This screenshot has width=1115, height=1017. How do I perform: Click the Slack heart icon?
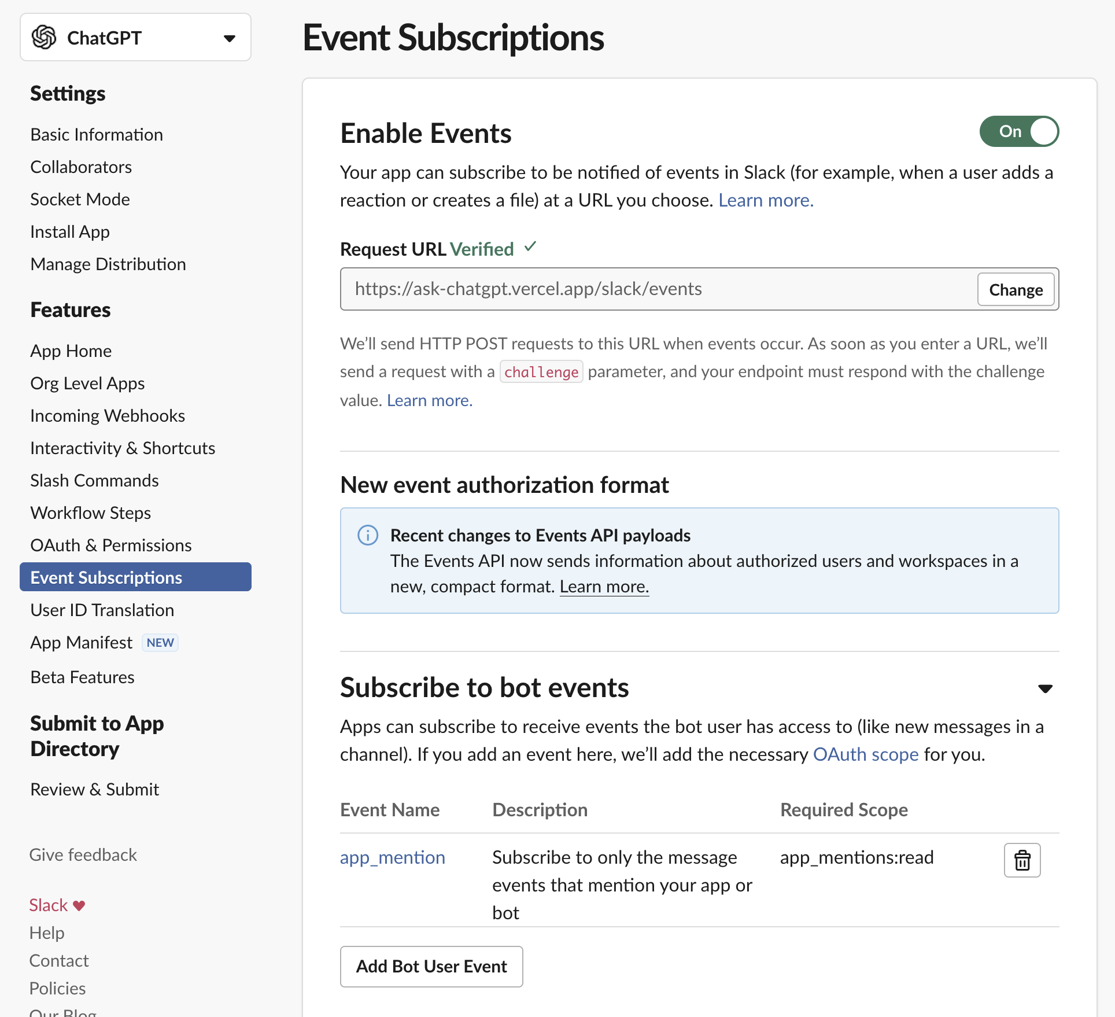click(x=79, y=905)
